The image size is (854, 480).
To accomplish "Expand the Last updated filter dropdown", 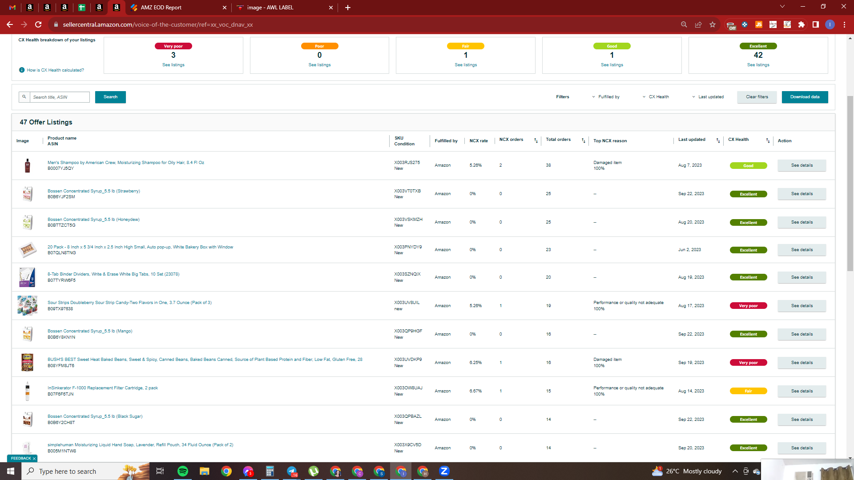I will click(708, 97).
